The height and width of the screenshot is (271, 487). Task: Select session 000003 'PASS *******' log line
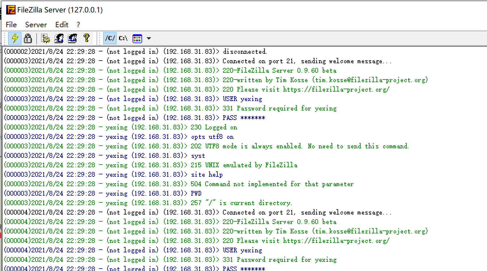[x=135, y=118]
